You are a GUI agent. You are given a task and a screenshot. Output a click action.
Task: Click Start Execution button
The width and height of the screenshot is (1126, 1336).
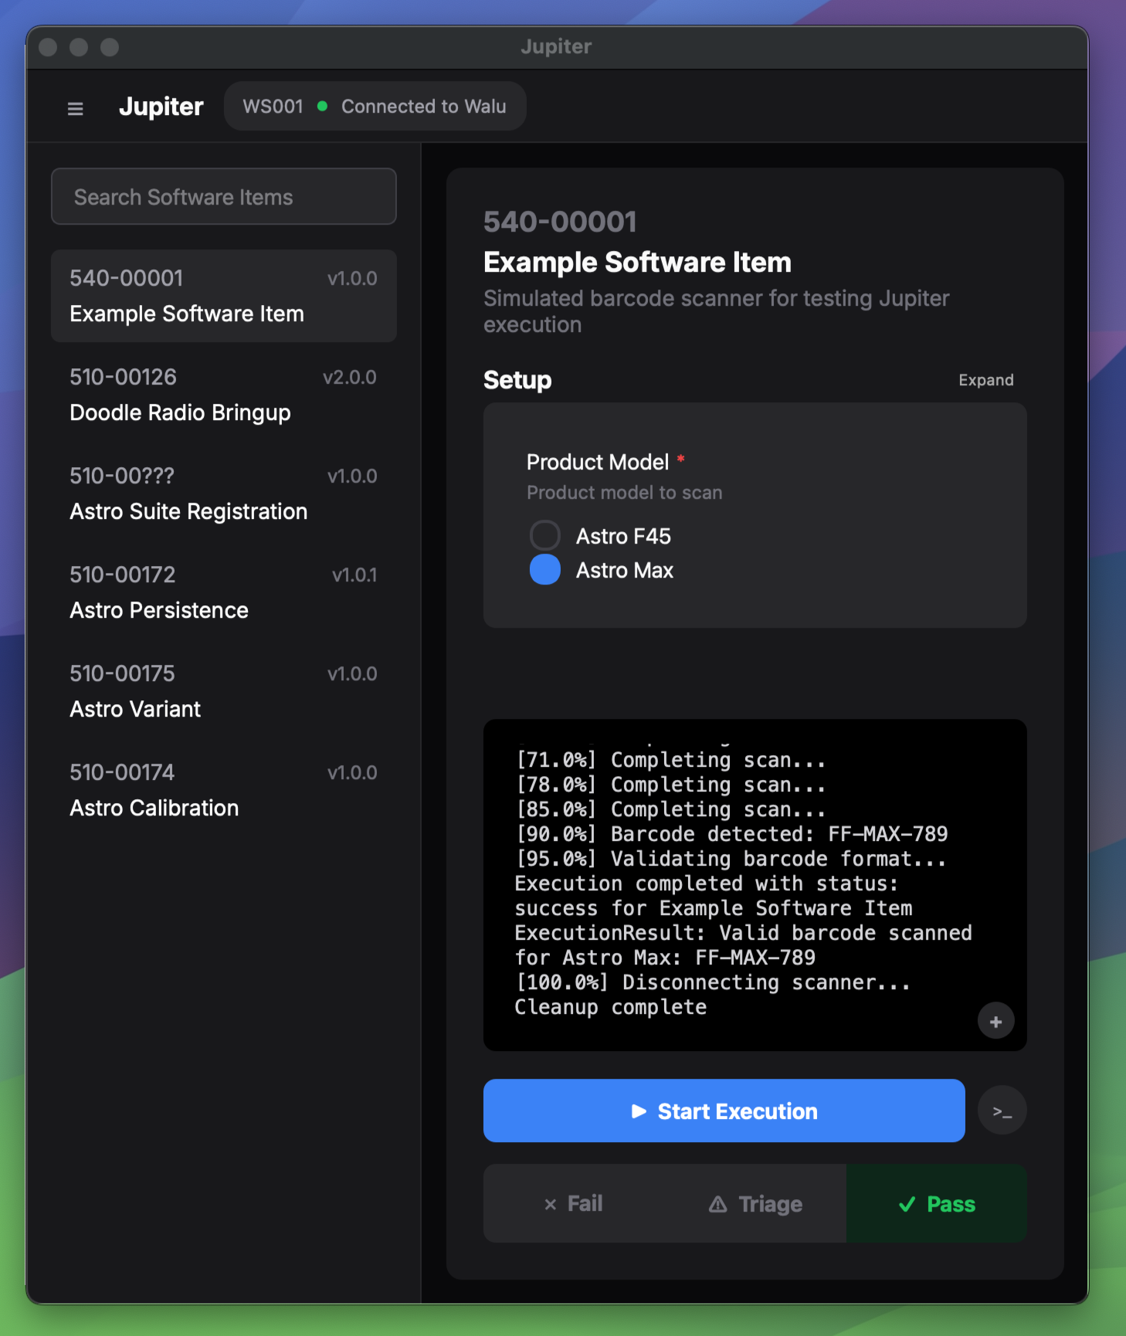724,1111
